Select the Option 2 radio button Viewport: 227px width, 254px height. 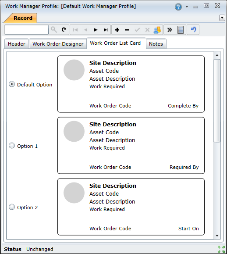(x=12, y=207)
